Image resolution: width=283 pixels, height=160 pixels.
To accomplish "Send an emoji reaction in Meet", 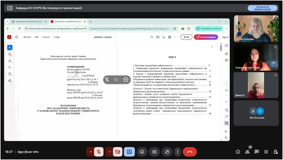I will (142, 152).
